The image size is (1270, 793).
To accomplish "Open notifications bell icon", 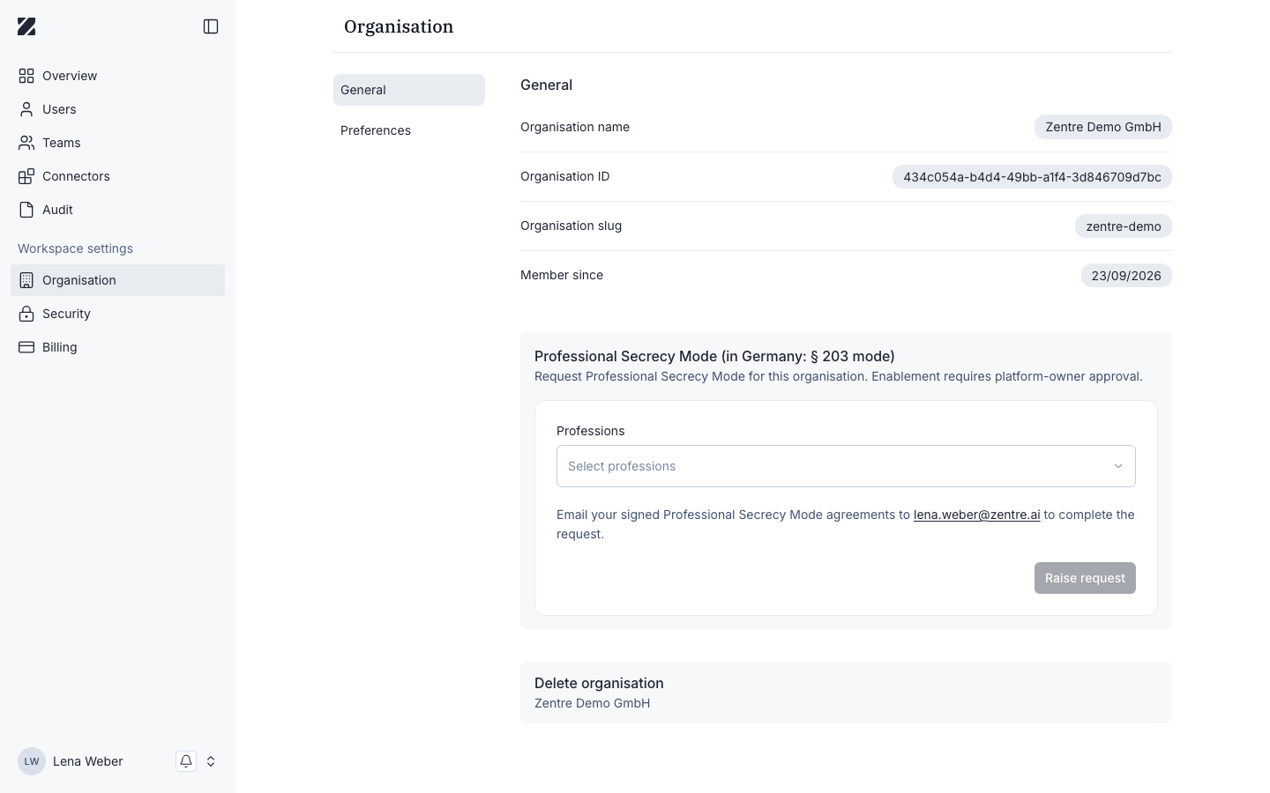I will [186, 761].
